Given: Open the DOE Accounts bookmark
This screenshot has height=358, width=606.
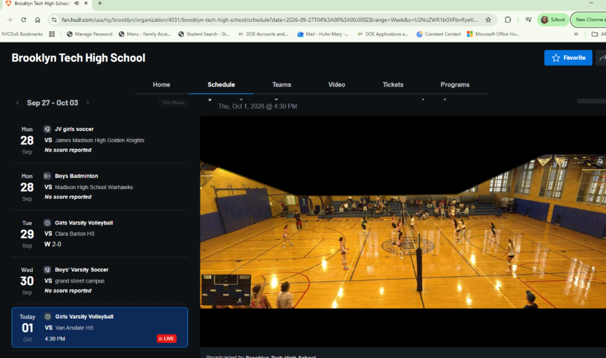Looking at the screenshot, I should (263, 34).
